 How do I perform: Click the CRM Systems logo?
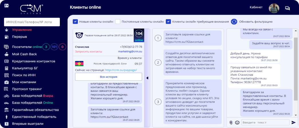point(32,9)
